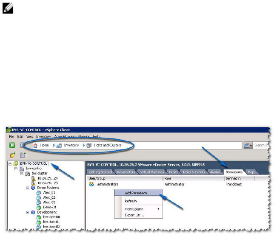Image resolution: width=277 pixels, height=236 pixels.
Task: Click the Hosts and Clusters icon
Action: coord(89,146)
